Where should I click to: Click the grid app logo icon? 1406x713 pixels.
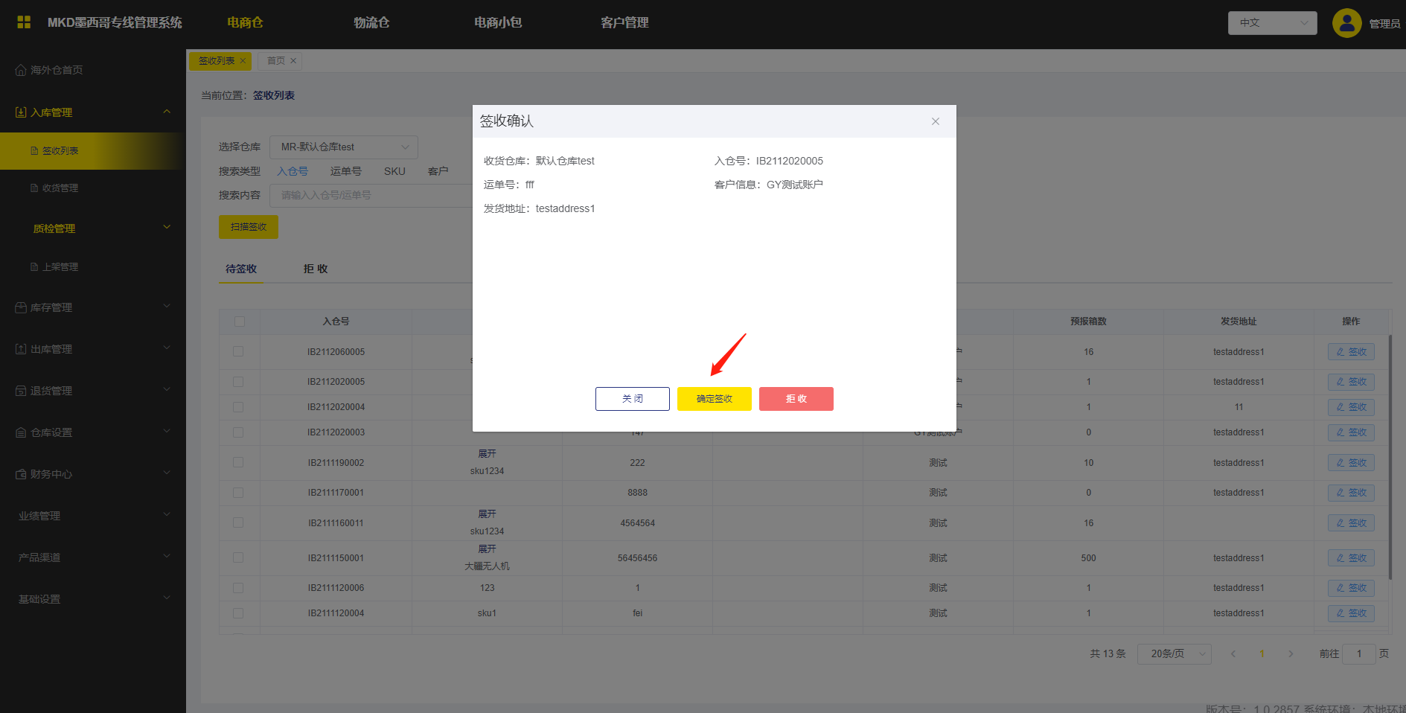24,22
